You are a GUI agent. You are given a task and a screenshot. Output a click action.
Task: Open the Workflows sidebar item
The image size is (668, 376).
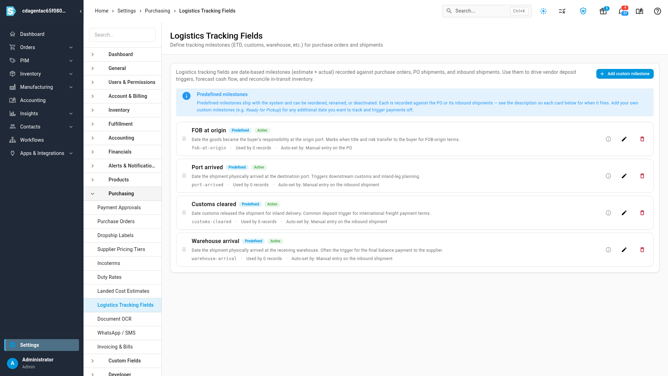click(x=42, y=140)
